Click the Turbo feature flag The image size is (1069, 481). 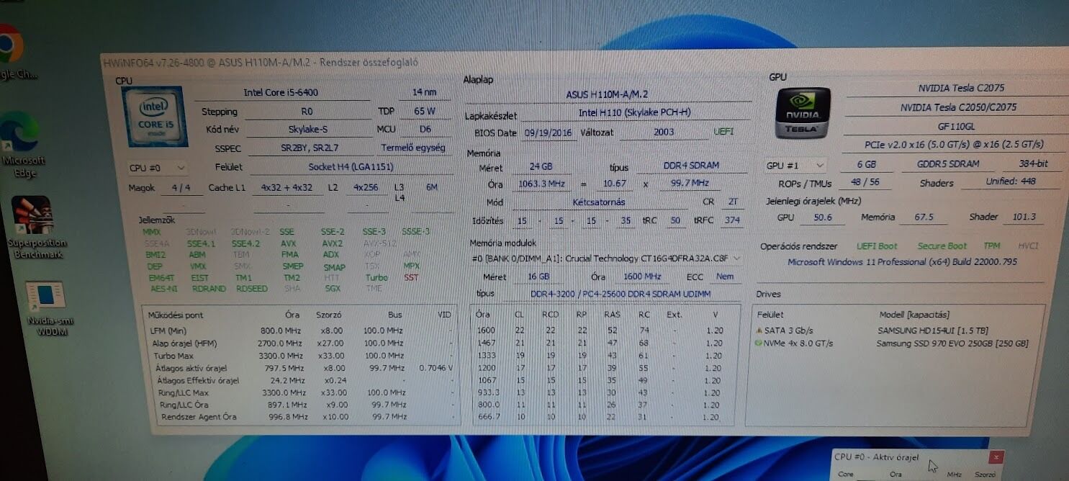(x=376, y=277)
